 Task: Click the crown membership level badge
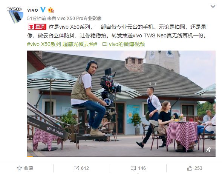click(x=51, y=10)
